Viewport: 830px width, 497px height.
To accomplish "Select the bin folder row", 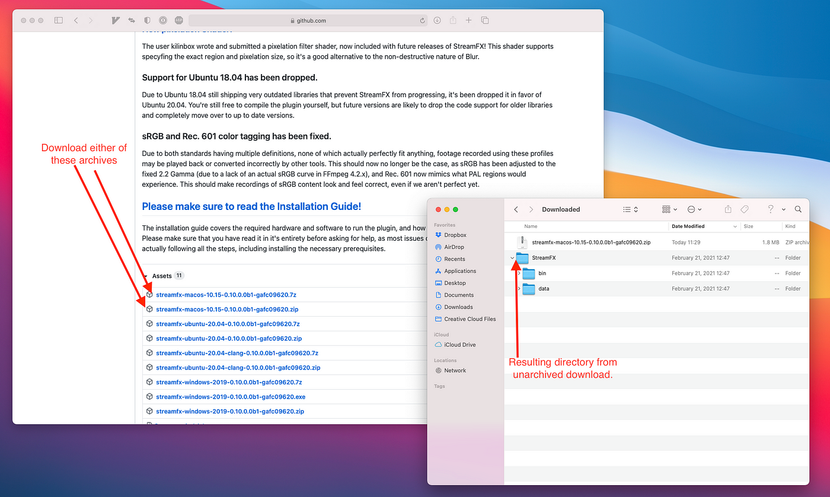I will [x=657, y=273].
